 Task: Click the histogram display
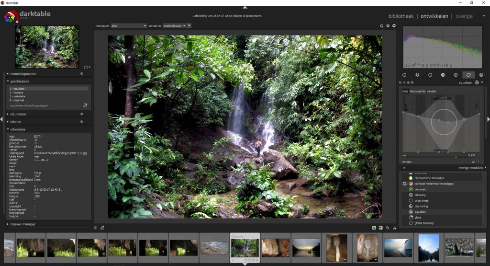point(443,47)
